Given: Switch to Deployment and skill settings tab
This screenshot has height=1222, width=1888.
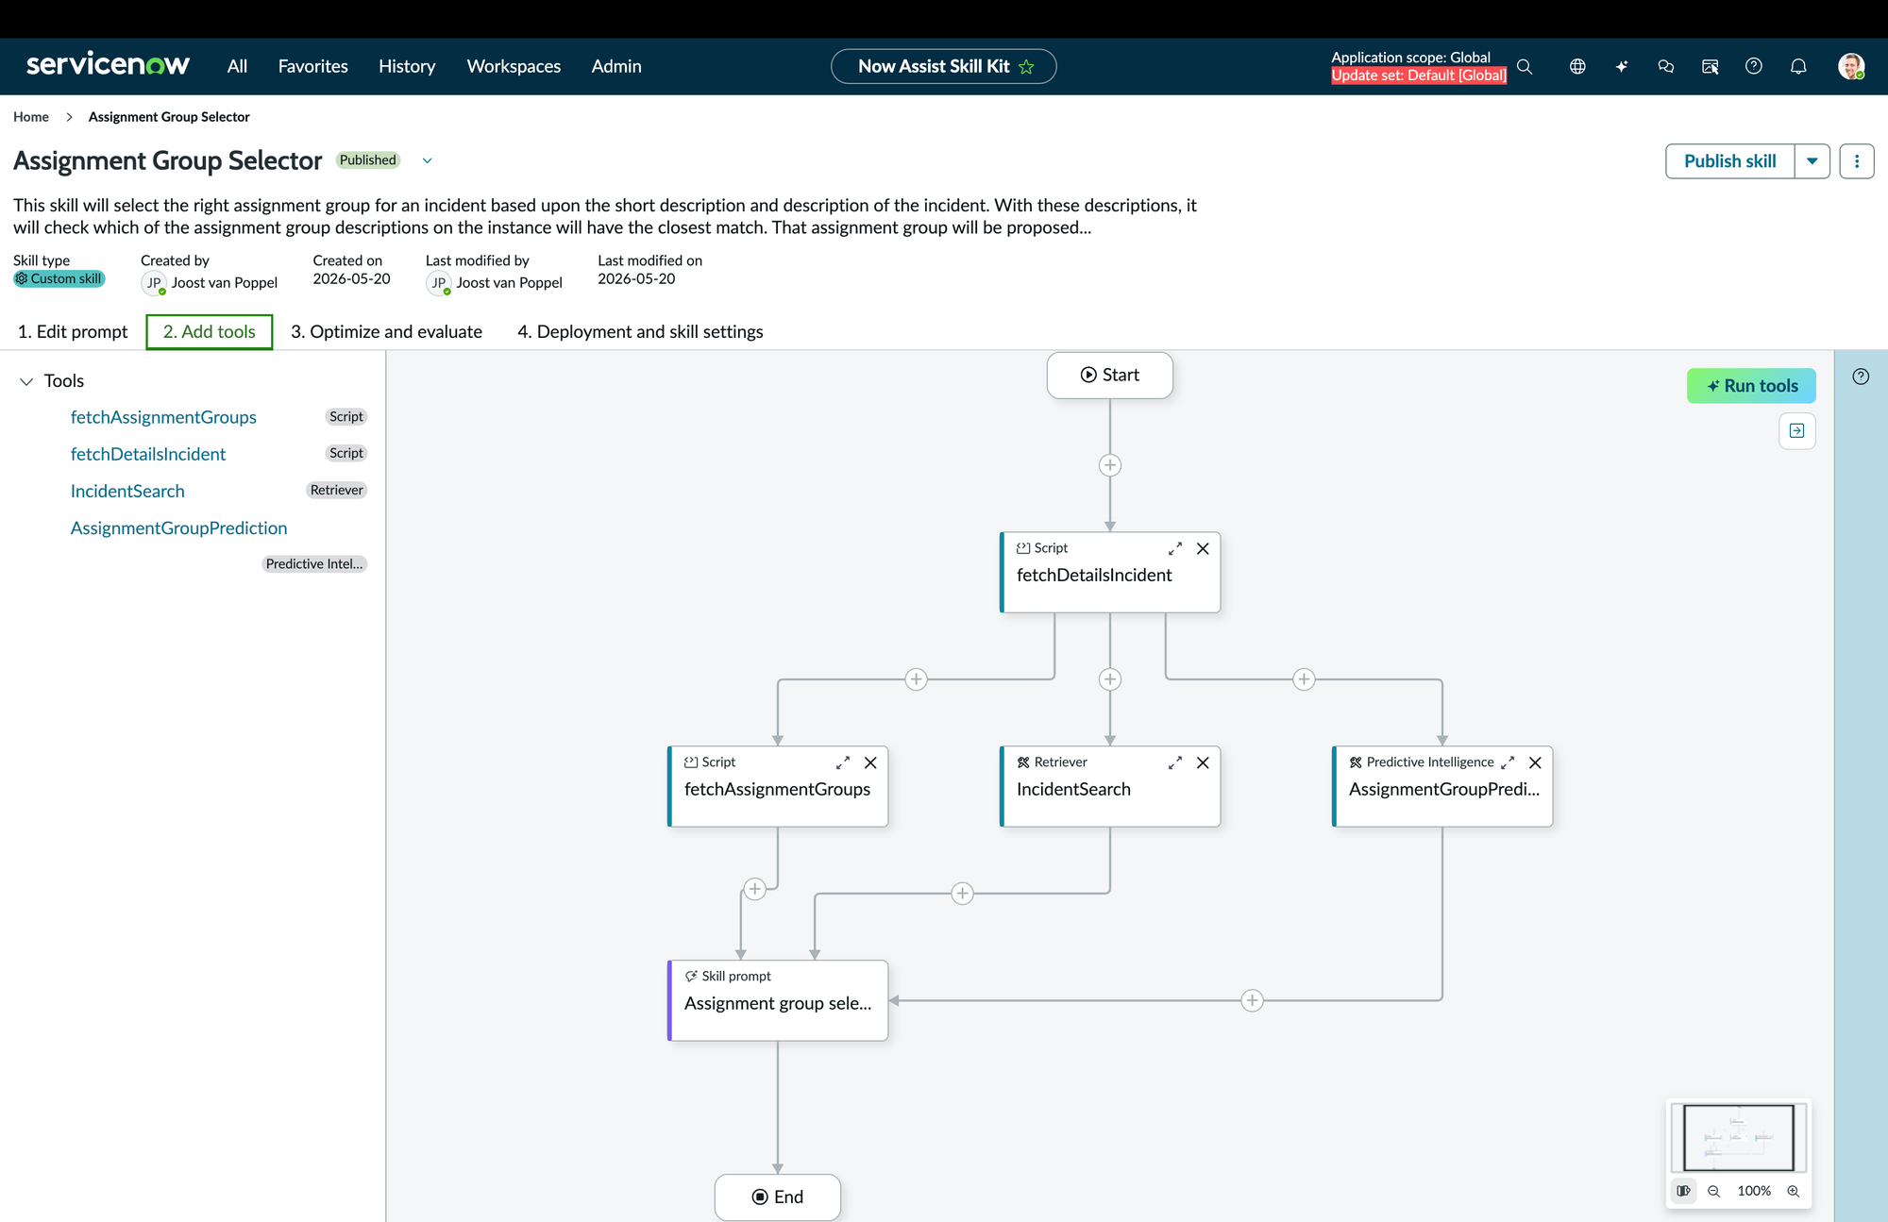Looking at the screenshot, I should point(640,332).
